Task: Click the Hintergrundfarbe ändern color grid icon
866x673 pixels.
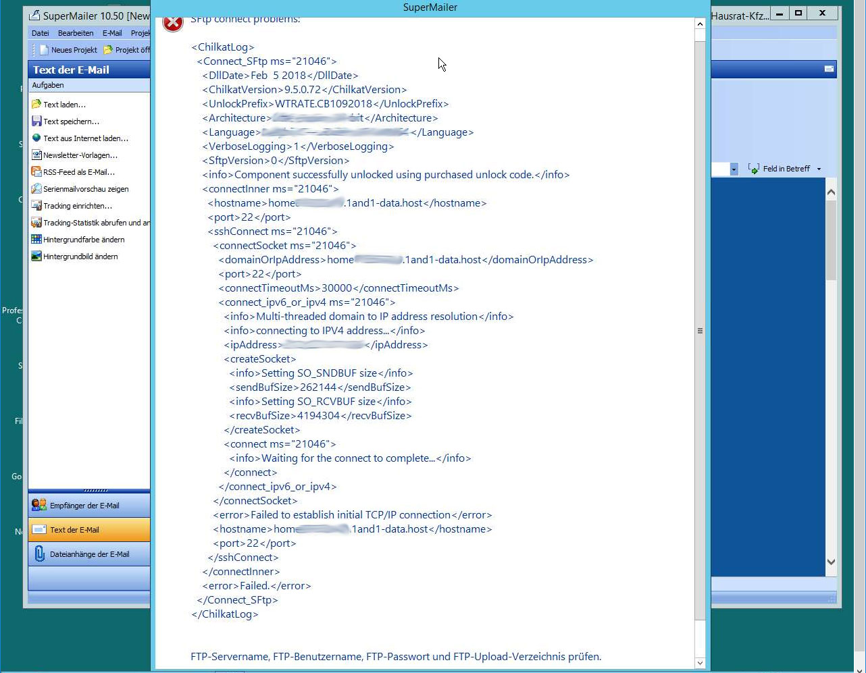Action: pyautogui.click(x=36, y=240)
